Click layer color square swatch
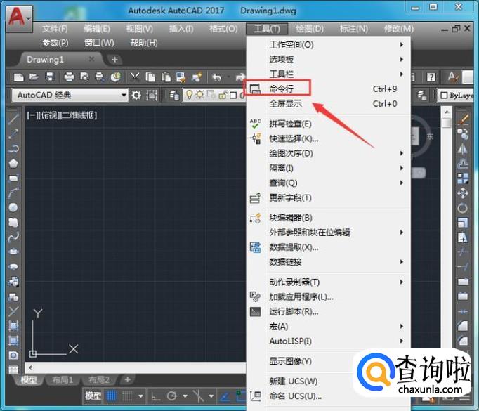The image size is (479, 411). (233, 96)
